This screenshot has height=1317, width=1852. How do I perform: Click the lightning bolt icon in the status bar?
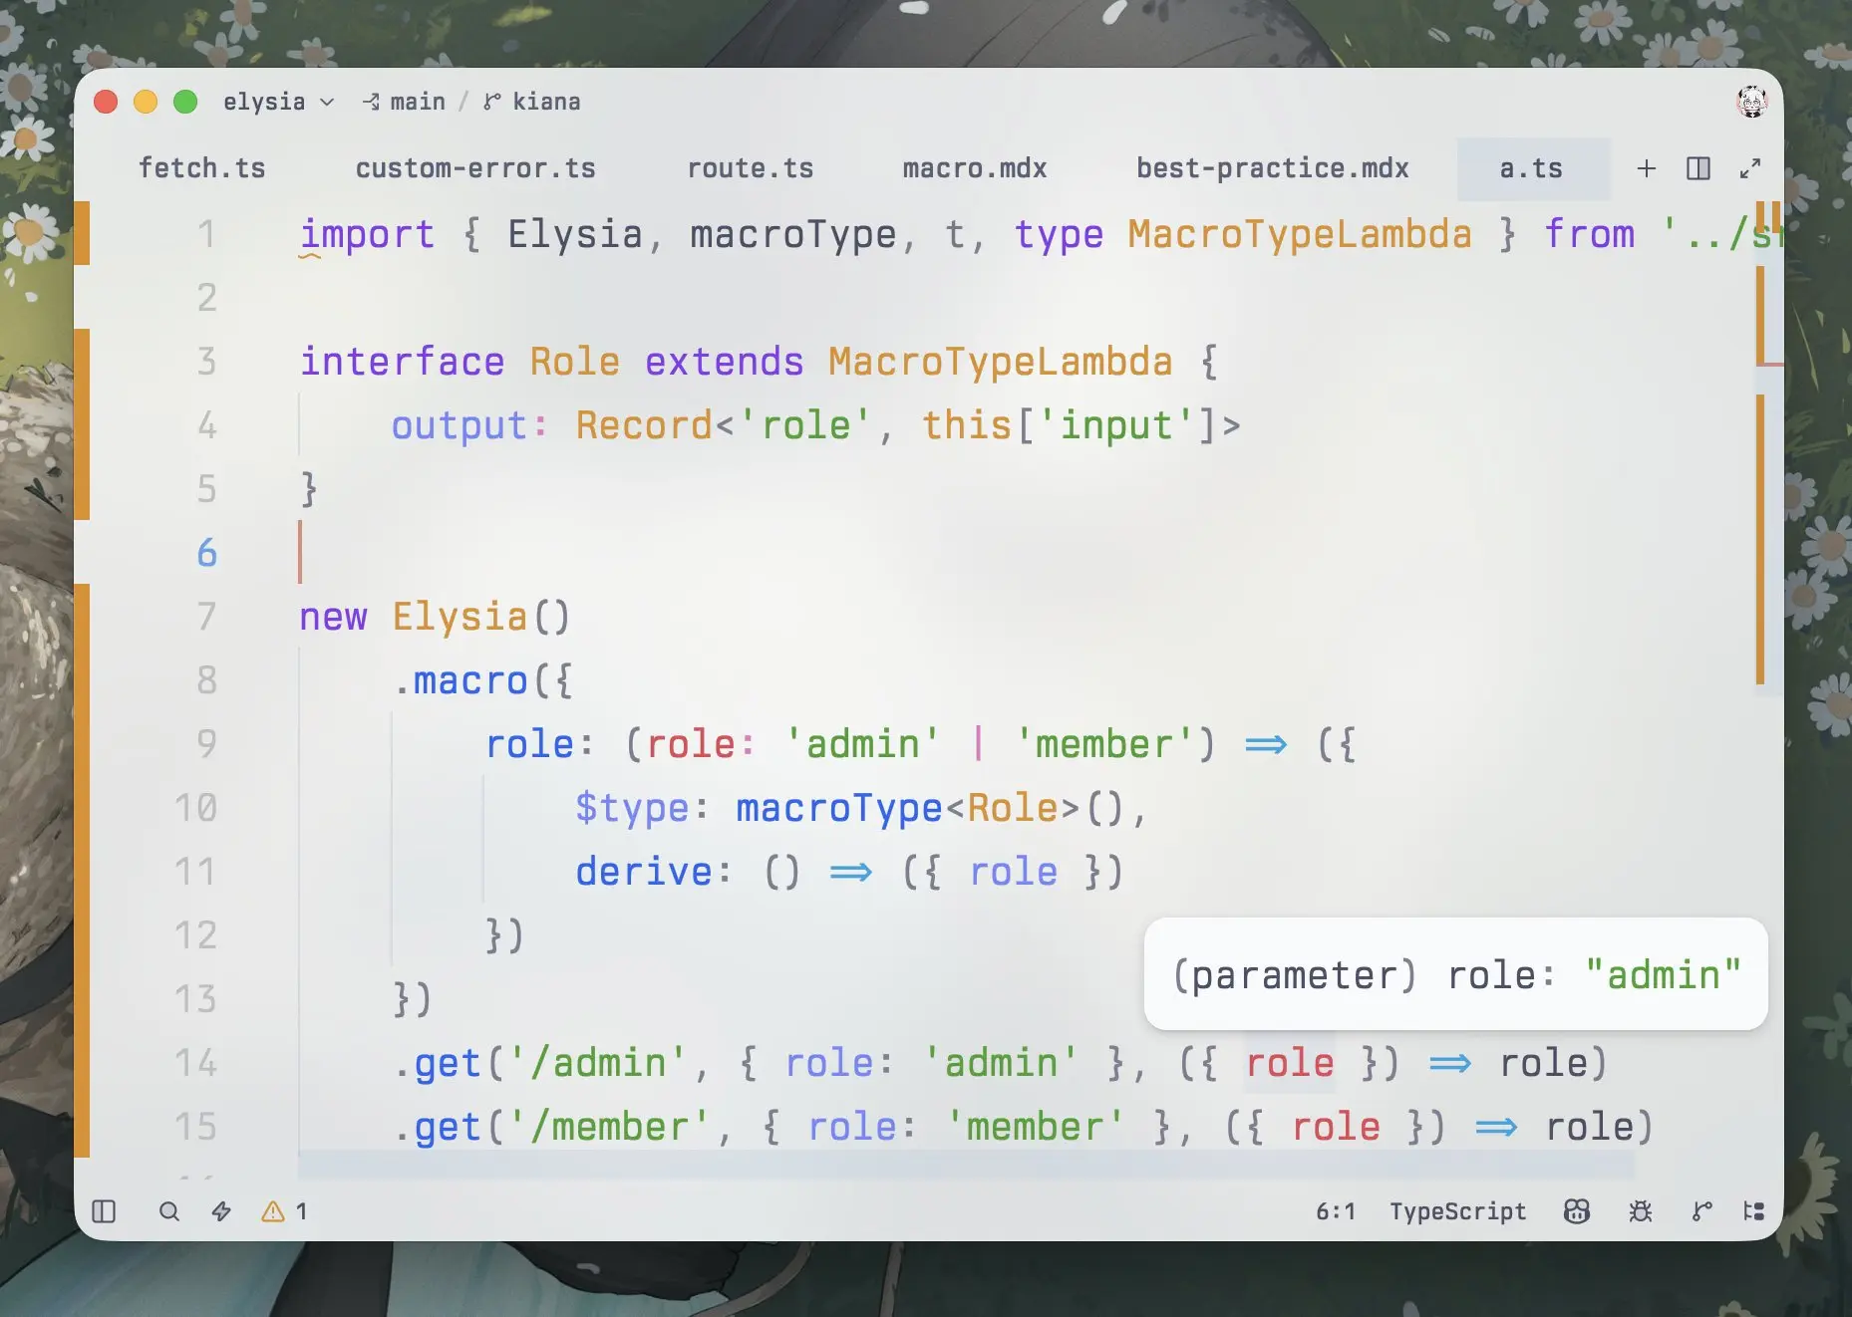(x=221, y=1211)
